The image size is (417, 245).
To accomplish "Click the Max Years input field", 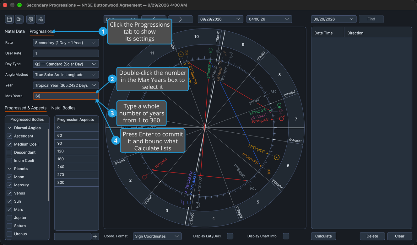I will [66, 96].
